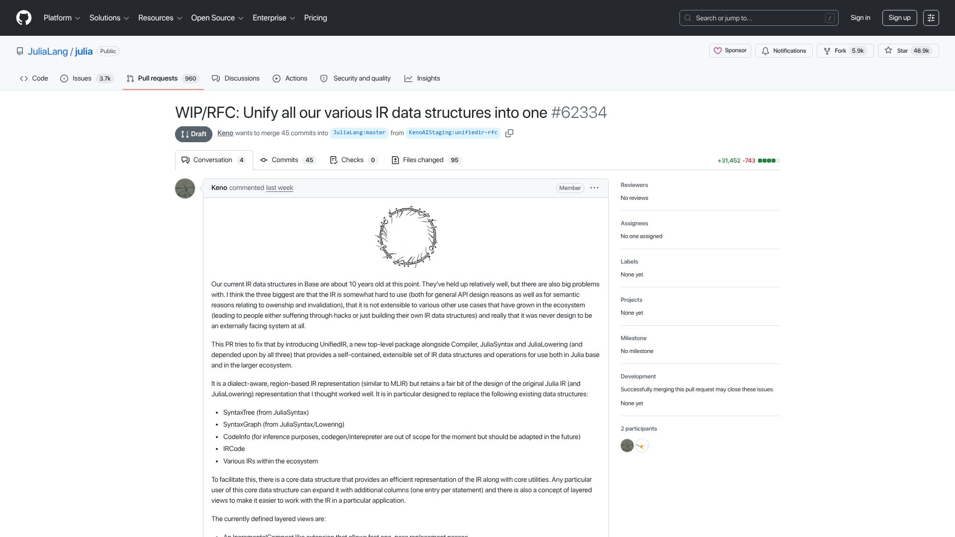Select the Conversation tab

(x=214, y=160)
